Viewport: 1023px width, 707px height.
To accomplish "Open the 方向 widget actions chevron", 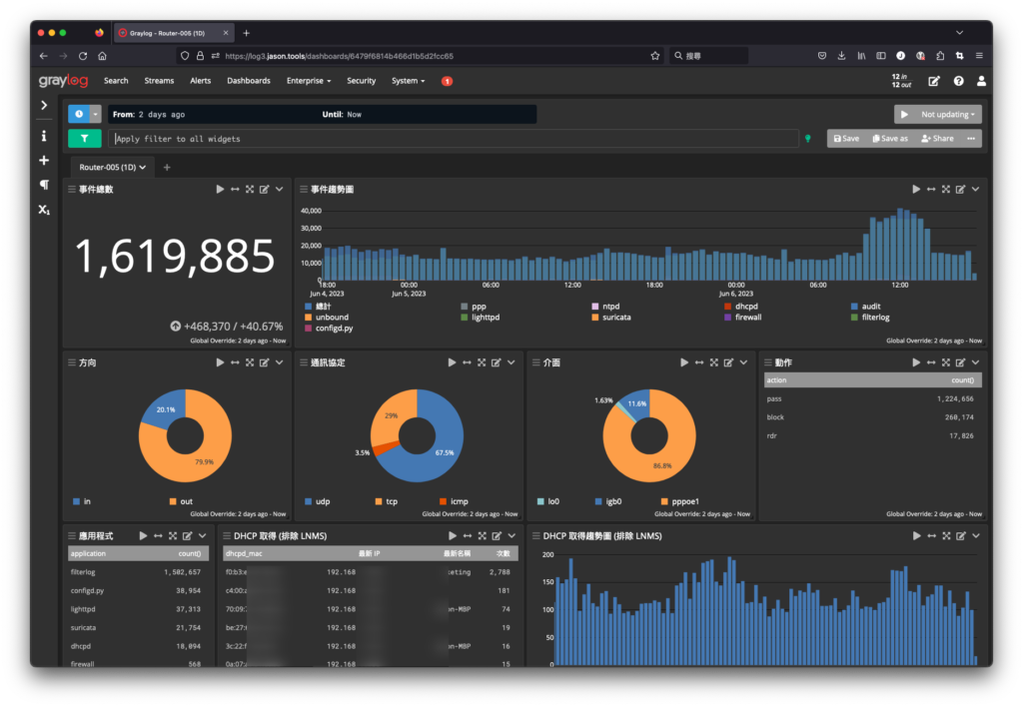I will 280,362.
